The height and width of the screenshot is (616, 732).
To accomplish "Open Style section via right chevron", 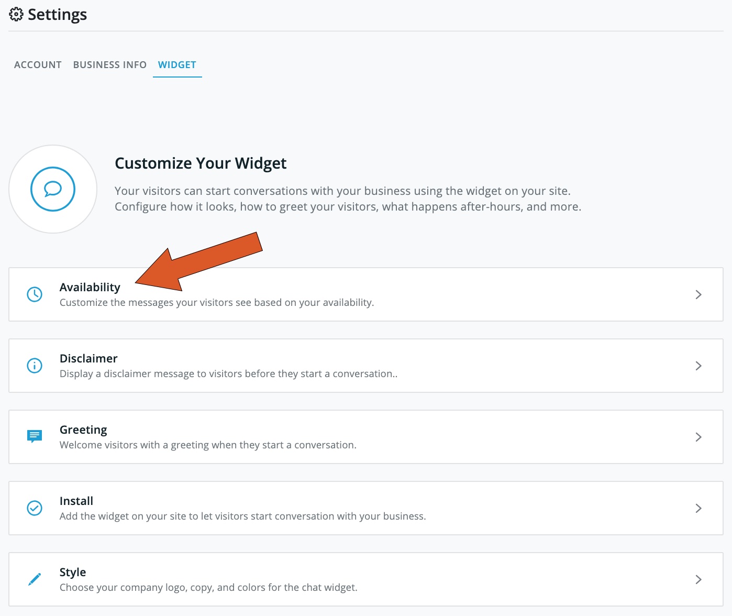I will click(x=698, y=579).
